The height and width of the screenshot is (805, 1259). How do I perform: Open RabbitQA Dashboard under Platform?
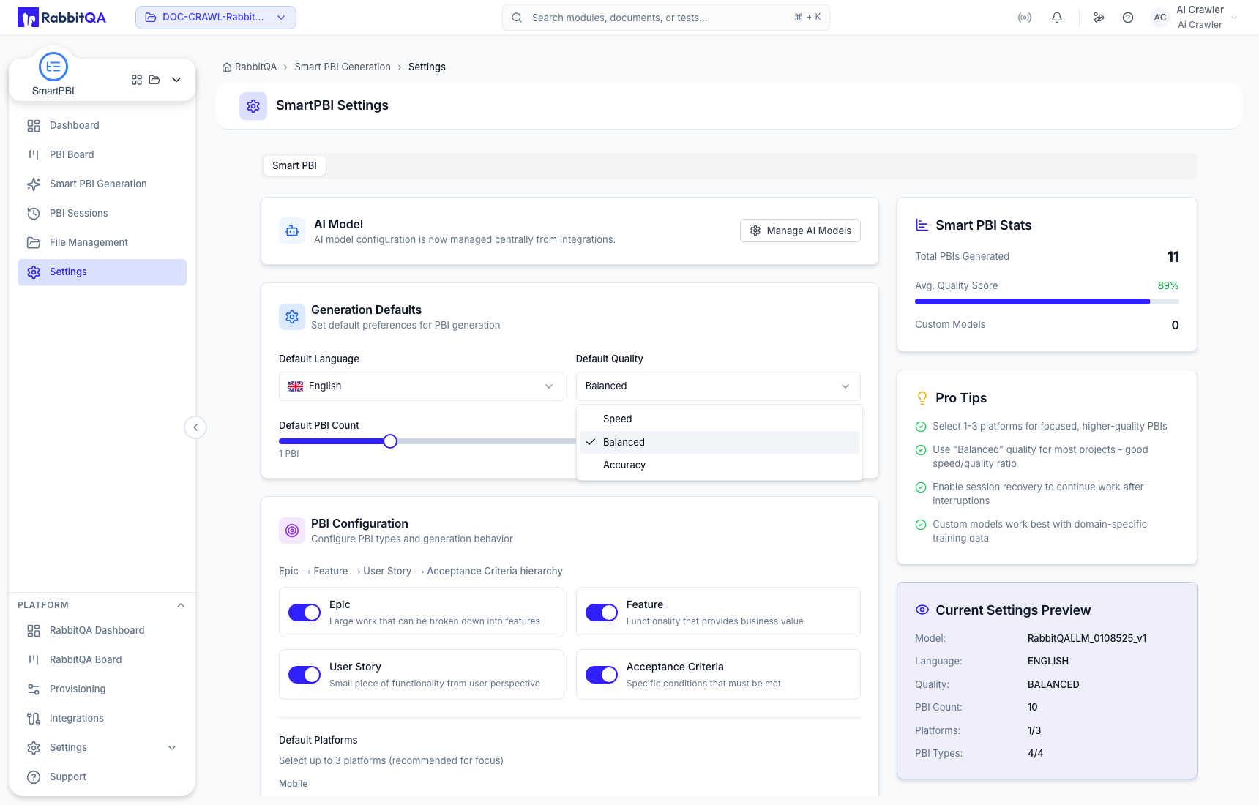(102, 631)
